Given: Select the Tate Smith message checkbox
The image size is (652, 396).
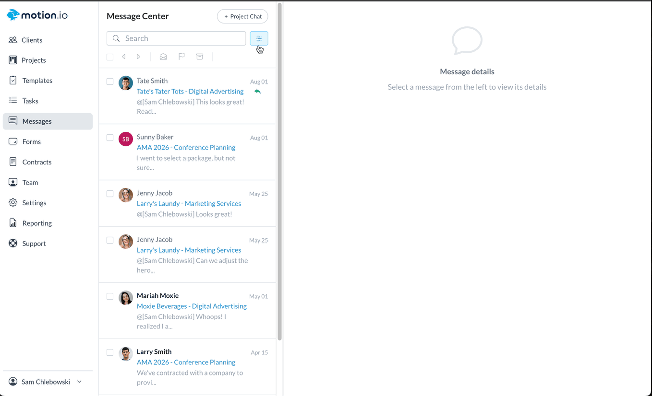Looking at the screenshot, I should 110,82.
